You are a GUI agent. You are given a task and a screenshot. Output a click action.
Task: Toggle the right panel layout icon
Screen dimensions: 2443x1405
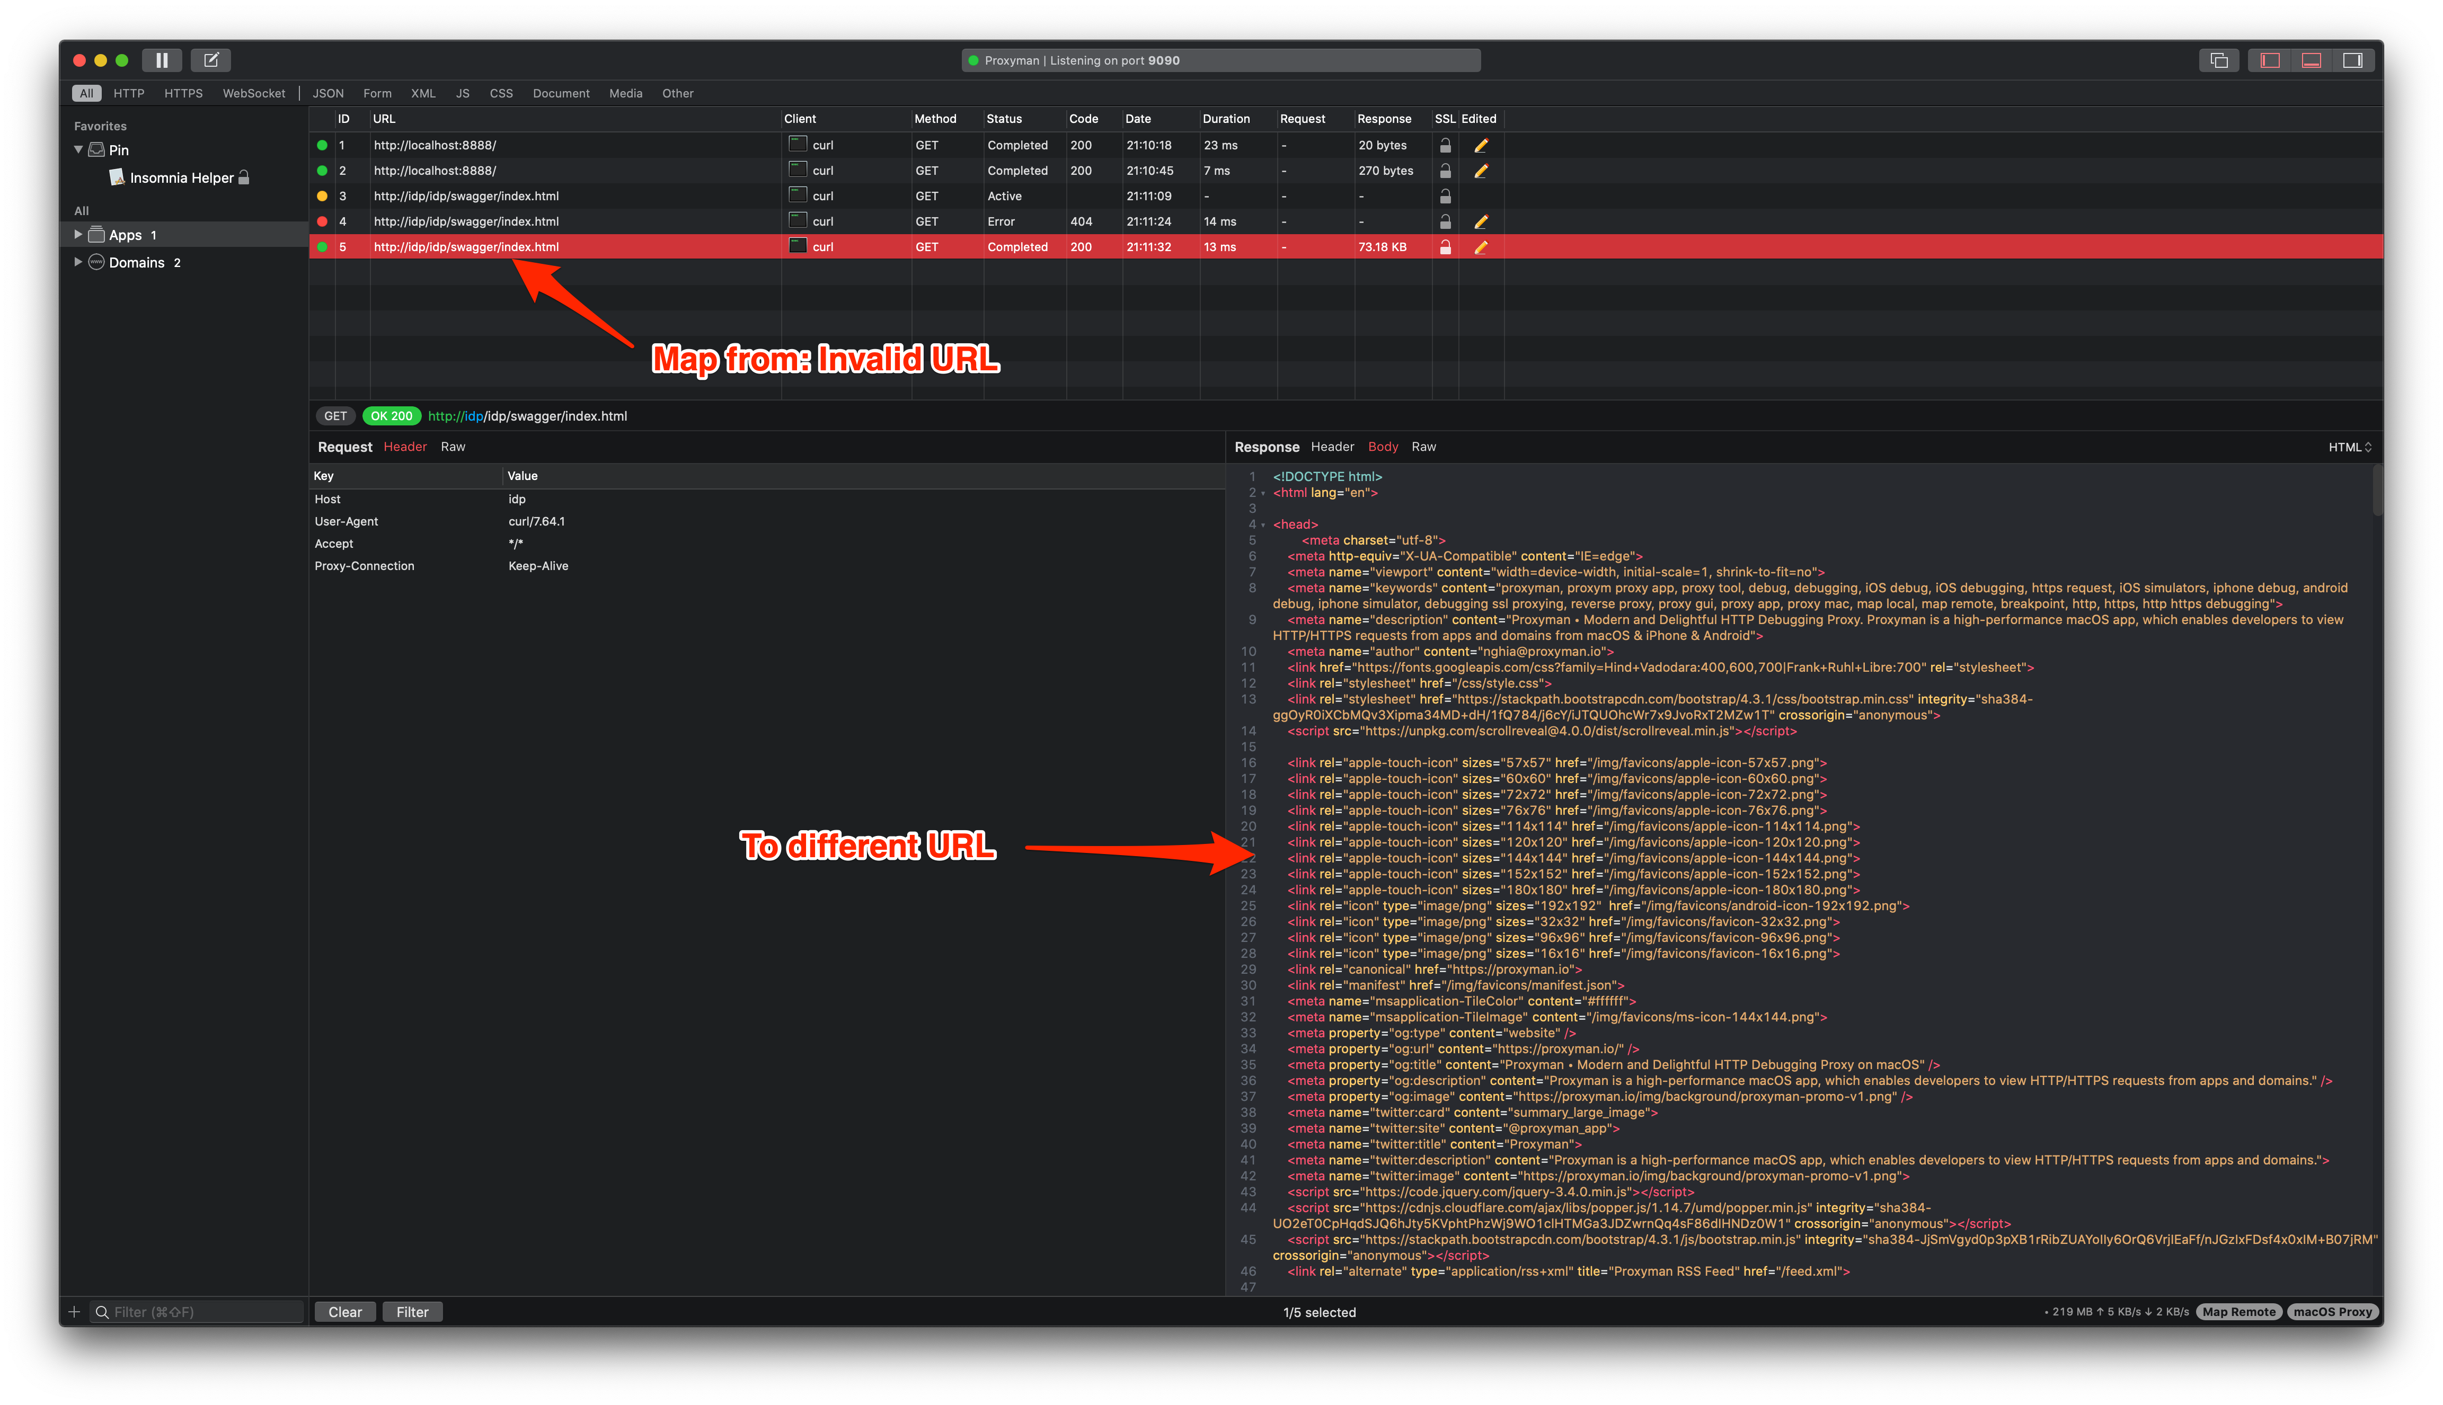[x=2352, y=60]
